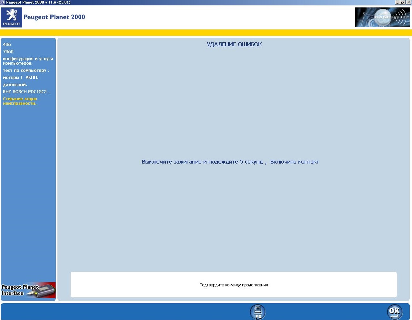Click the Peugeot Planet Interface image
This screenshot has width=412, height=320.
(28, 290)
